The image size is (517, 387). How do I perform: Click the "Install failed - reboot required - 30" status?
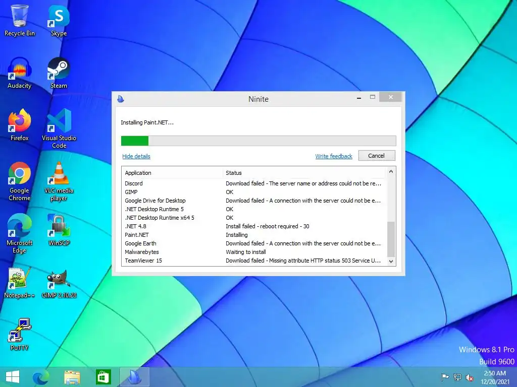coord(268,226)
